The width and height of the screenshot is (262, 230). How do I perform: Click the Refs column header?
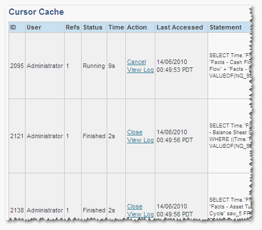point(73,27)
